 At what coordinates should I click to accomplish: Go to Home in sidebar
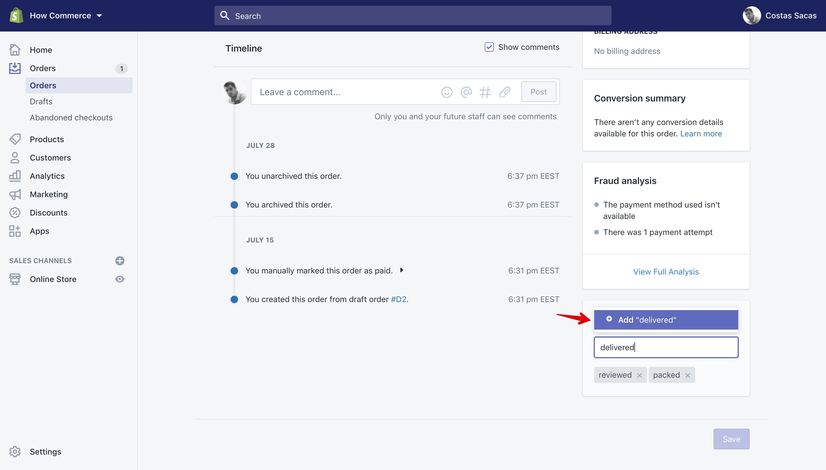(41, 50)
